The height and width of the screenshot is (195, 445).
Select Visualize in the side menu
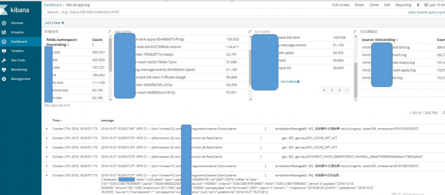tap(17, 32)
